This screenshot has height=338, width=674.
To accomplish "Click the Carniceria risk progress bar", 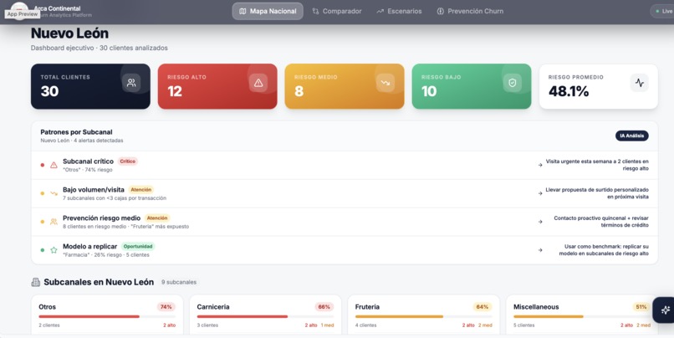I will click(265, 316).
